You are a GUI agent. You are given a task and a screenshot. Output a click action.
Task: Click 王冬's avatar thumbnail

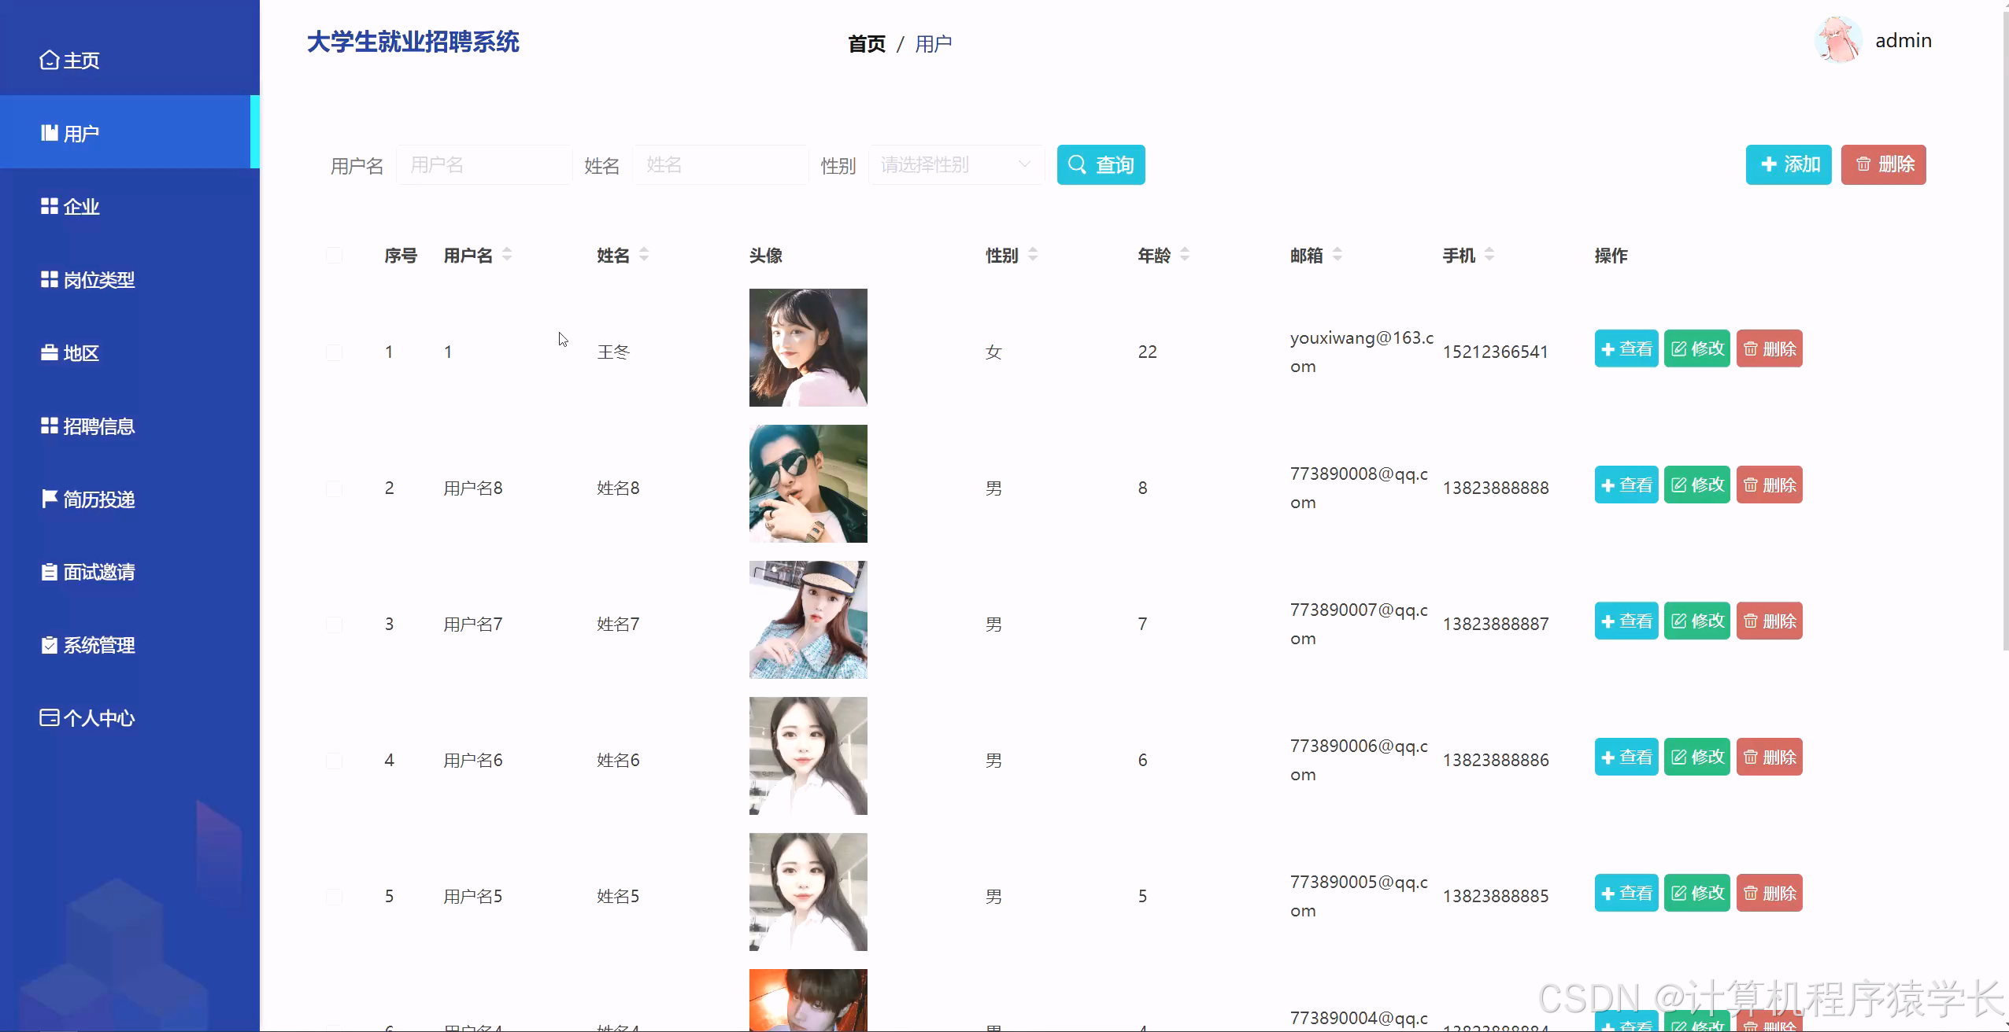coord(808,347)
